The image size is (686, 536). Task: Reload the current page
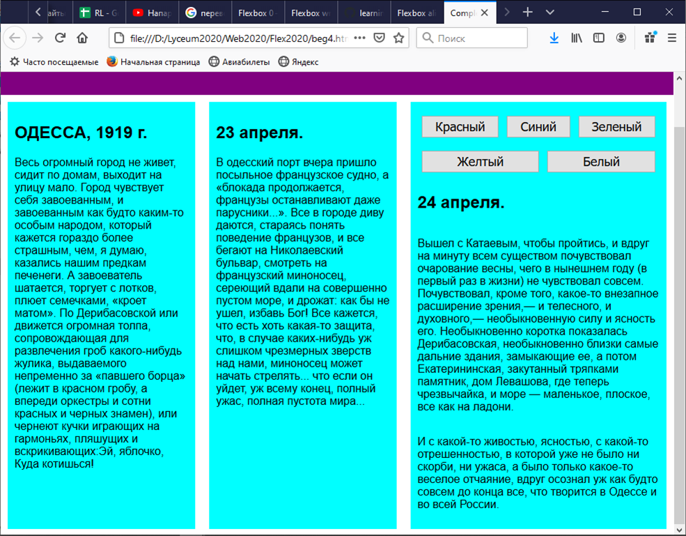(60, 38)
